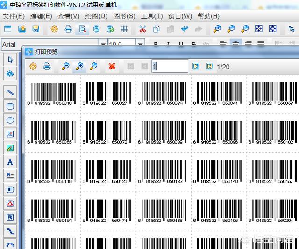Jump to last page in preview

point(209,66)
